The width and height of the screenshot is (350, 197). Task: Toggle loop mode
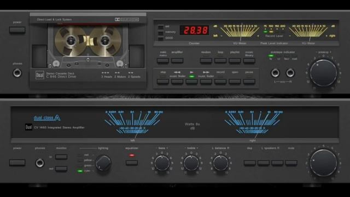220,61
